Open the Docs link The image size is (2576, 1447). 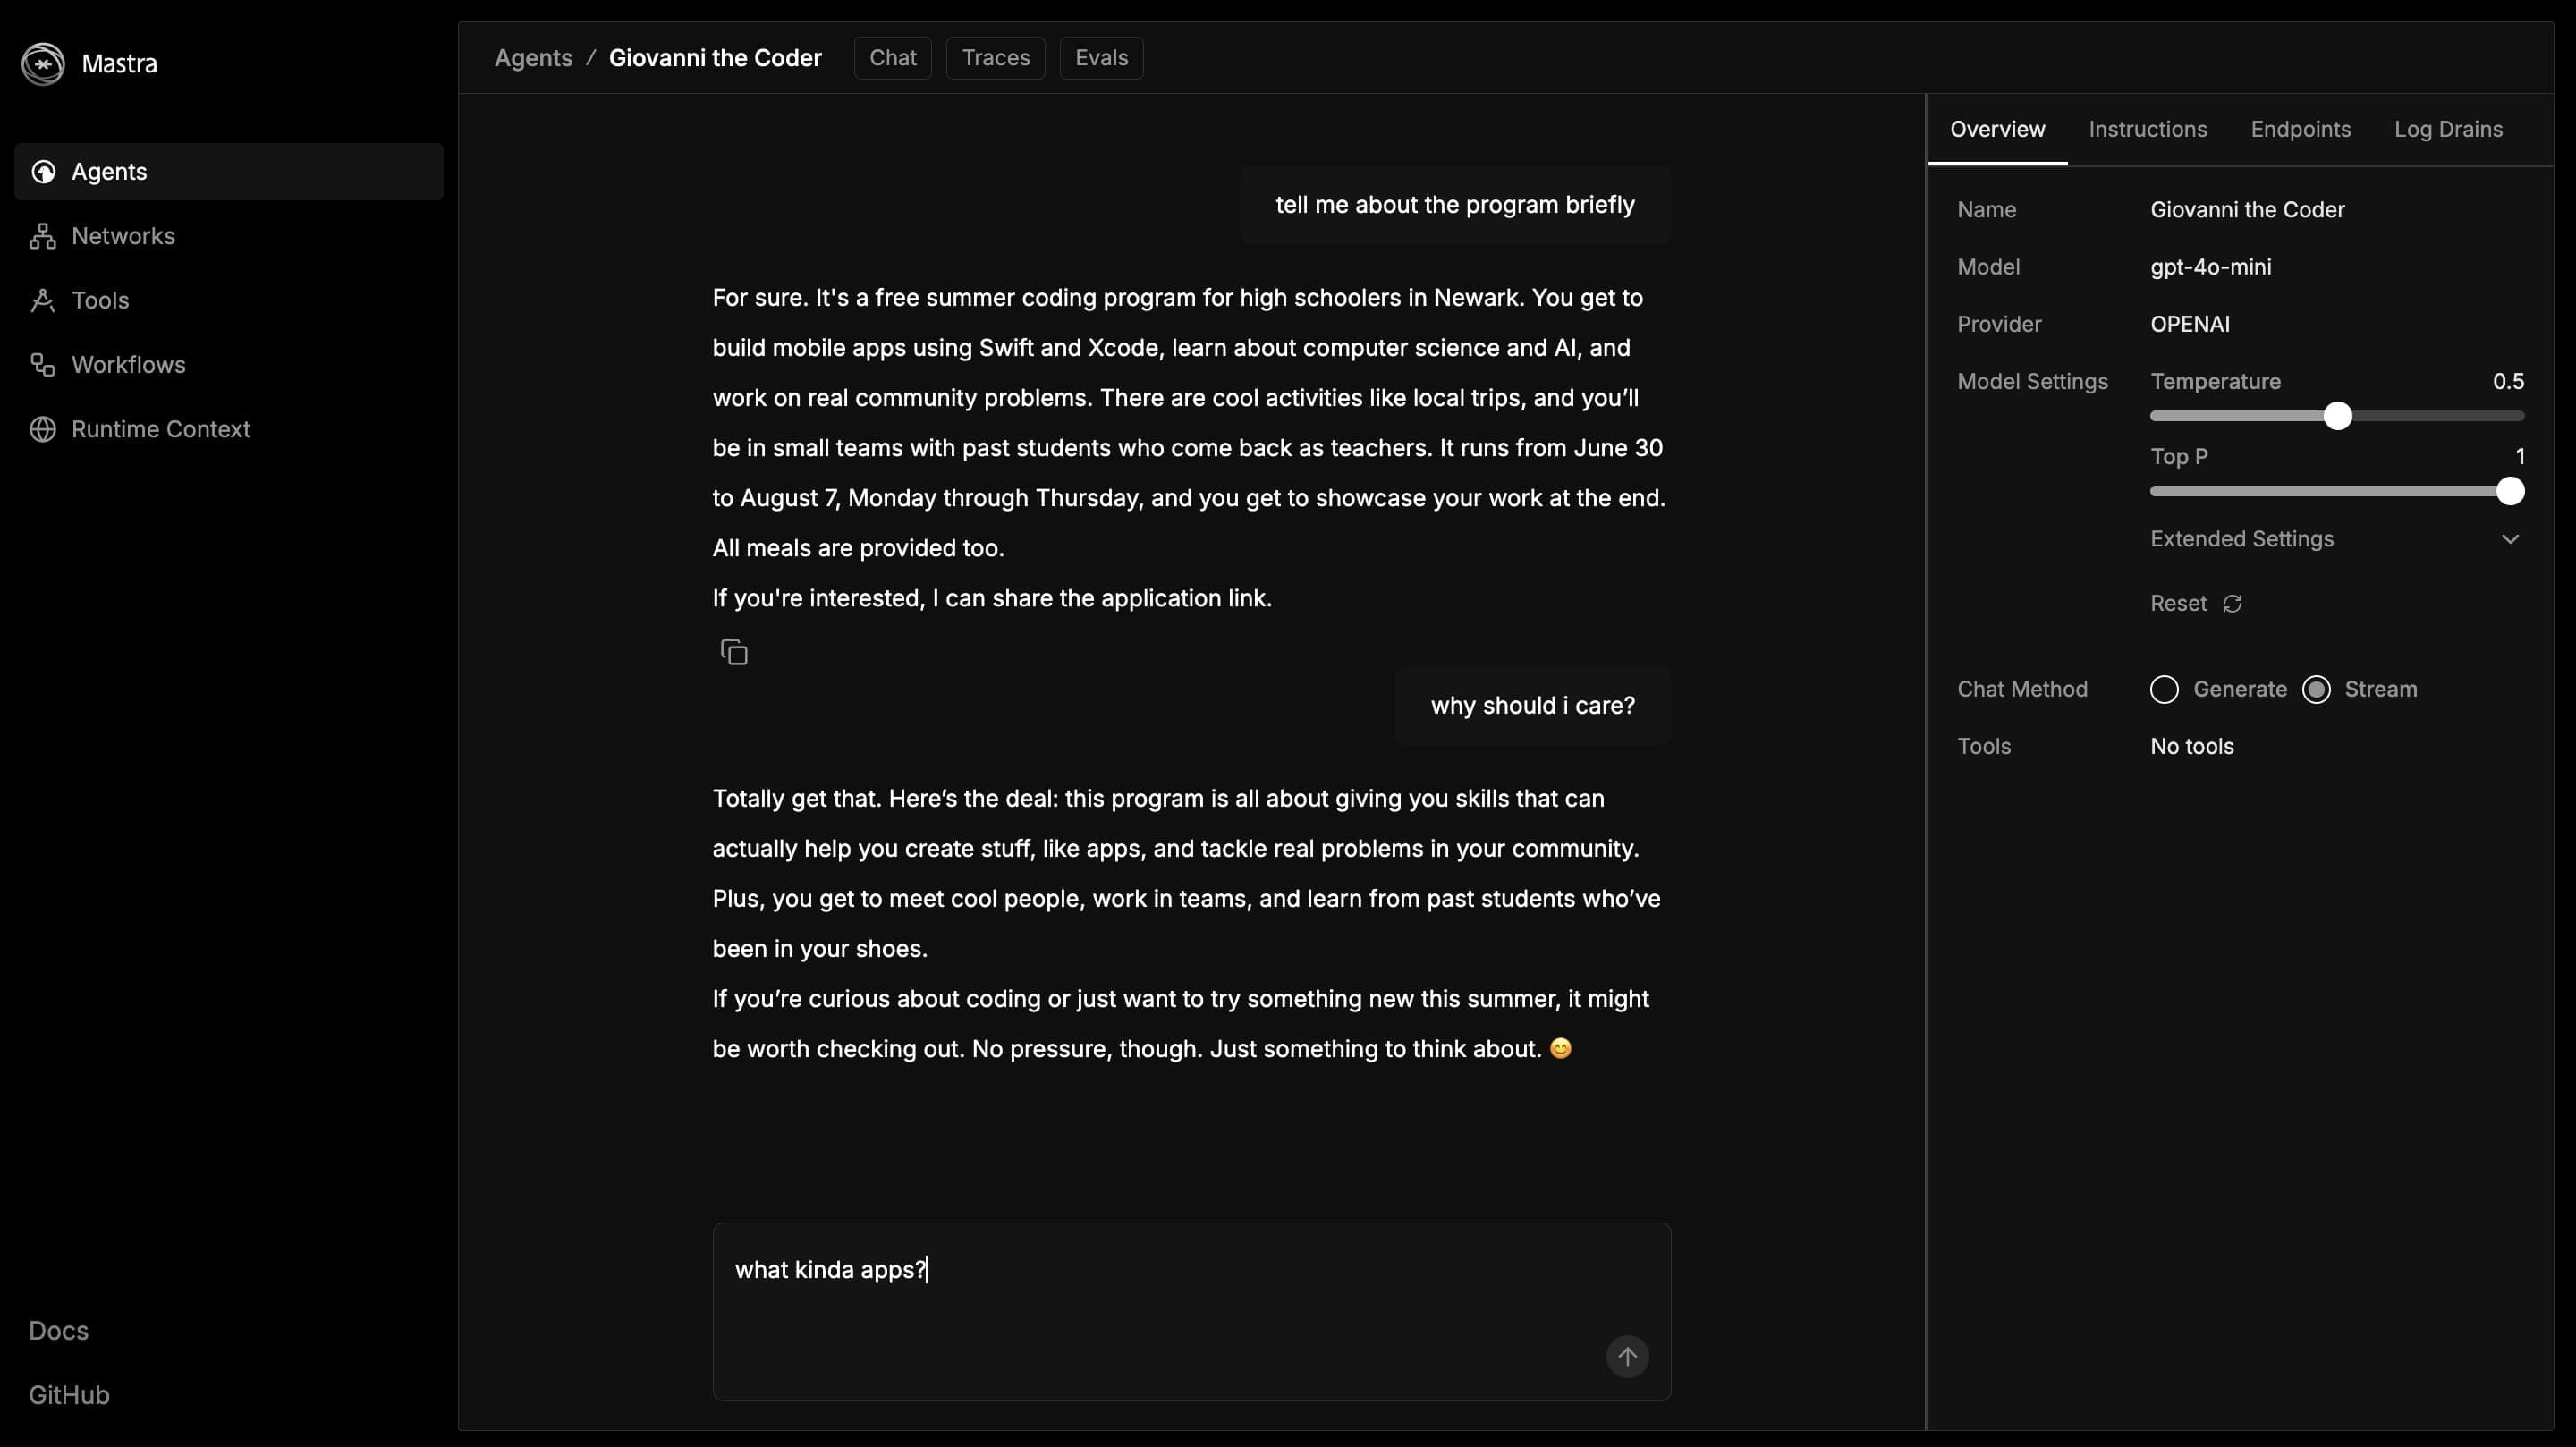(x=58, y=1330)
